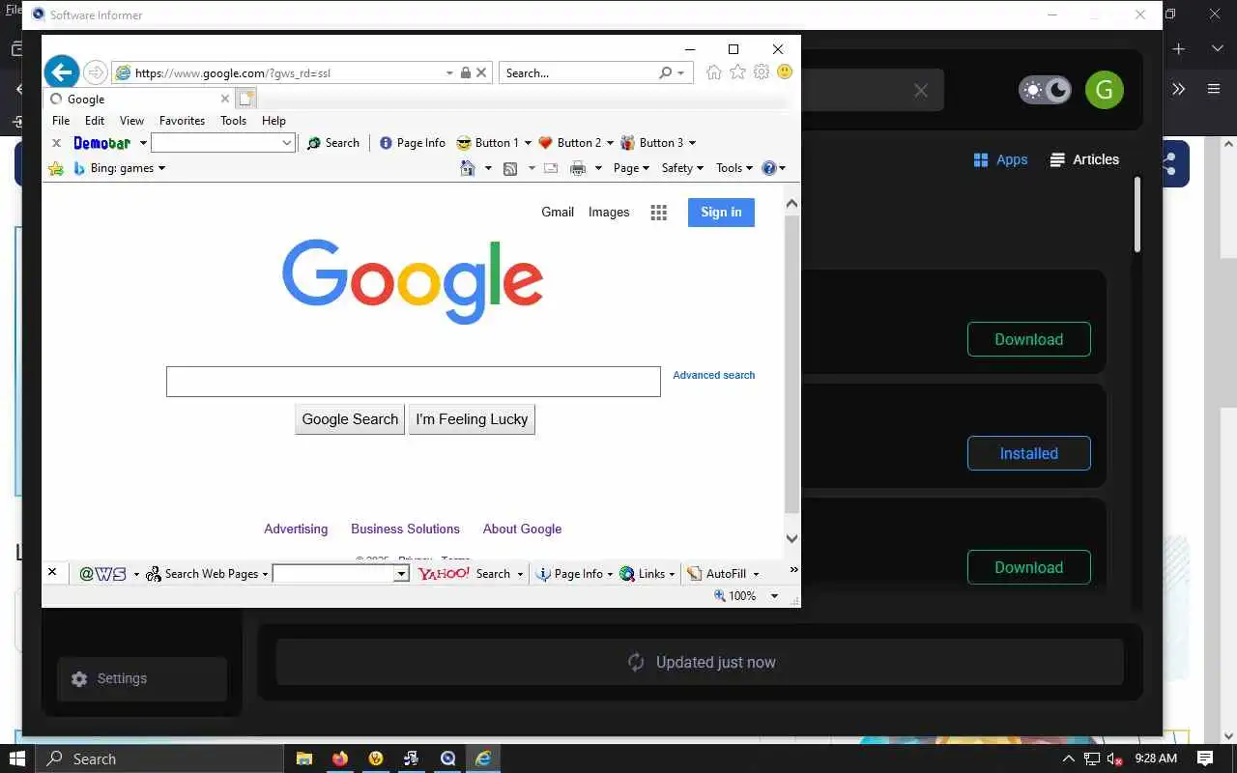Image resolution: width=1237 pixels, height=773 pixels.
Task: Open the Home icon beside the search box
Action: click(x=714, y=72)
